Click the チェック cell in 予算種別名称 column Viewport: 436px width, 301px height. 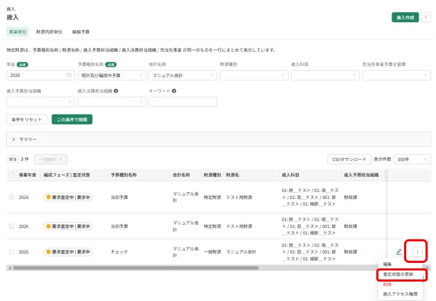[x=119, y=252]
